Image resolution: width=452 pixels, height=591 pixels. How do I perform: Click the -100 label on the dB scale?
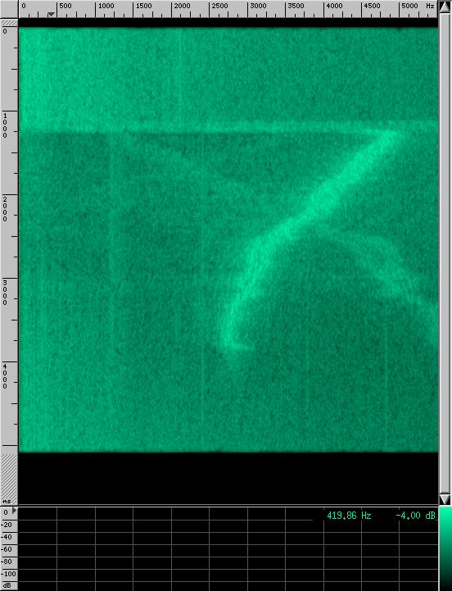point(9,574)
